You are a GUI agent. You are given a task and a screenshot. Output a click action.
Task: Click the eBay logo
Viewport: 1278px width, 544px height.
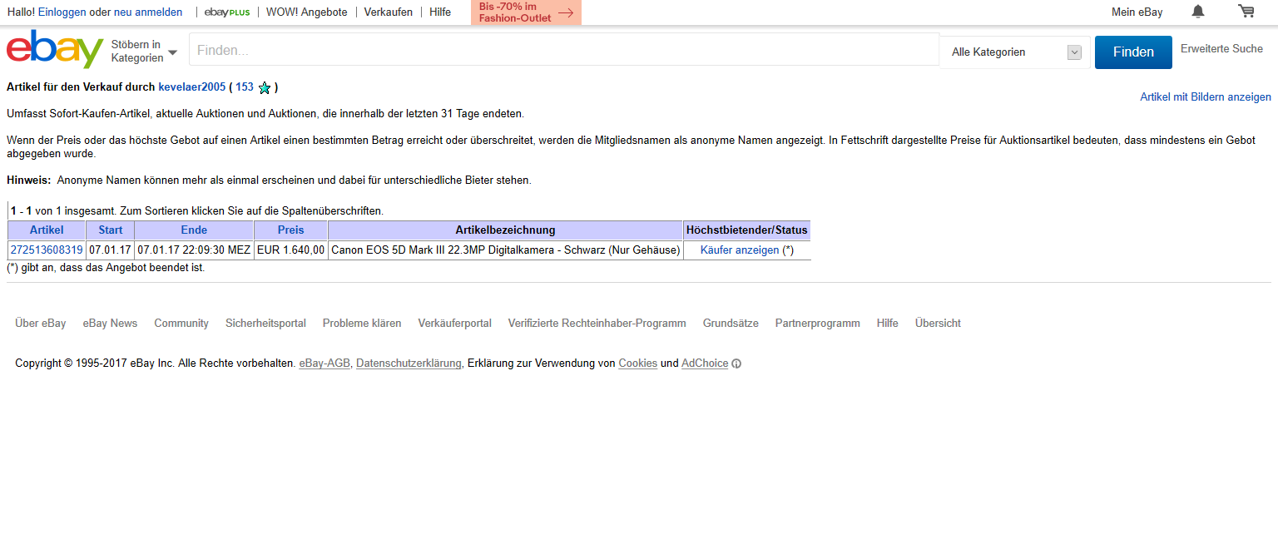point(55,49)
